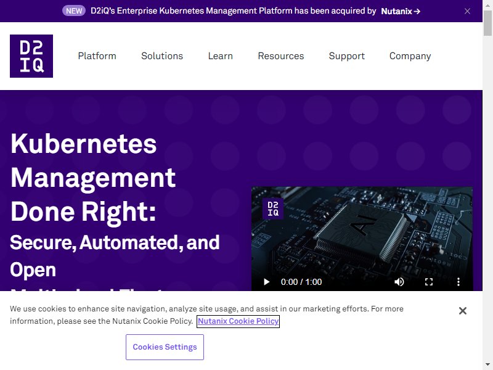Open the Resources menu
The height and width of the screenshot is (370, 493).
pyautogui.click(x=281, y=56)
